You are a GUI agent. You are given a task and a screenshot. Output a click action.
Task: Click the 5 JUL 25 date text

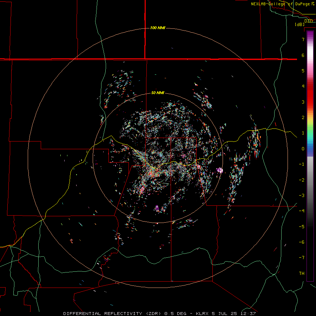point(224,314)
